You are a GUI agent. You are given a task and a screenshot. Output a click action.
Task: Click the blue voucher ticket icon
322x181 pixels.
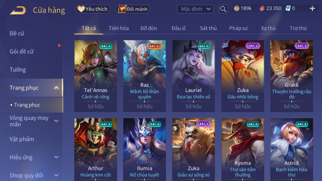(x=288, y=8)
